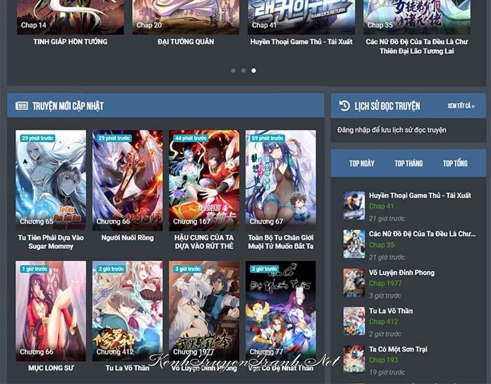
Task: Click Chap 41 Ranker's Return cover image
Action: pyautogui.click(x=301, y=17)
